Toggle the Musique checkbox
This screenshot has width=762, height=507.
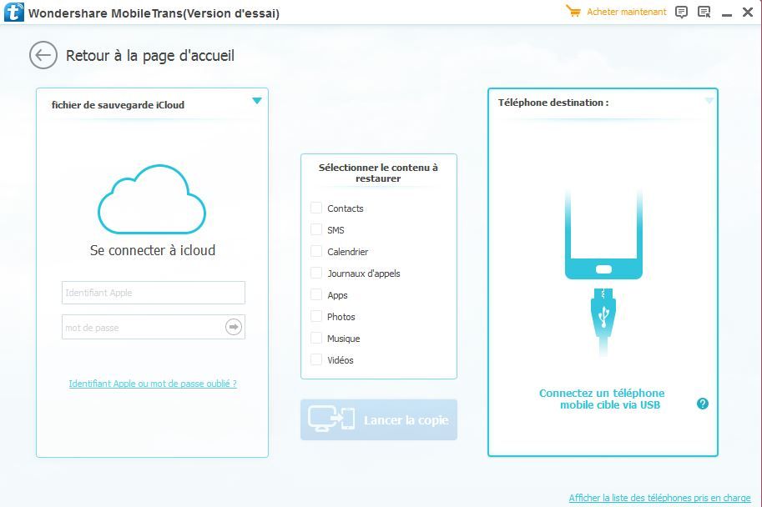316,339
